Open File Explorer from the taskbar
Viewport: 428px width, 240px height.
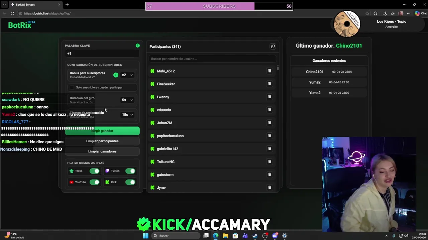pyautogui.click(x=225, y=236)
